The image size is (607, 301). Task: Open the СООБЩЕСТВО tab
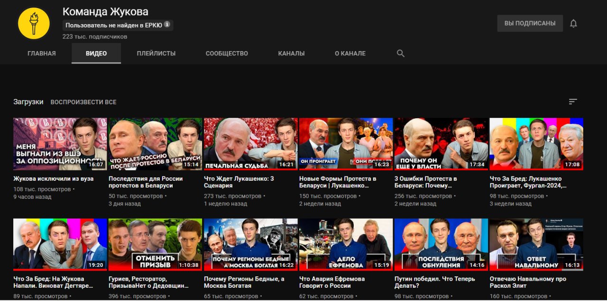pyautogui.click(x=227, y=53)
